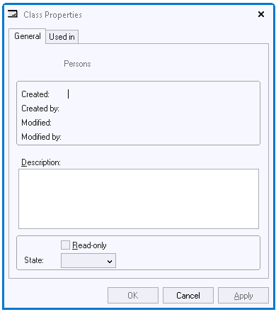This screenshot has height=312, width=276.
Task: Click the Modified label
Action: point(36,123)
